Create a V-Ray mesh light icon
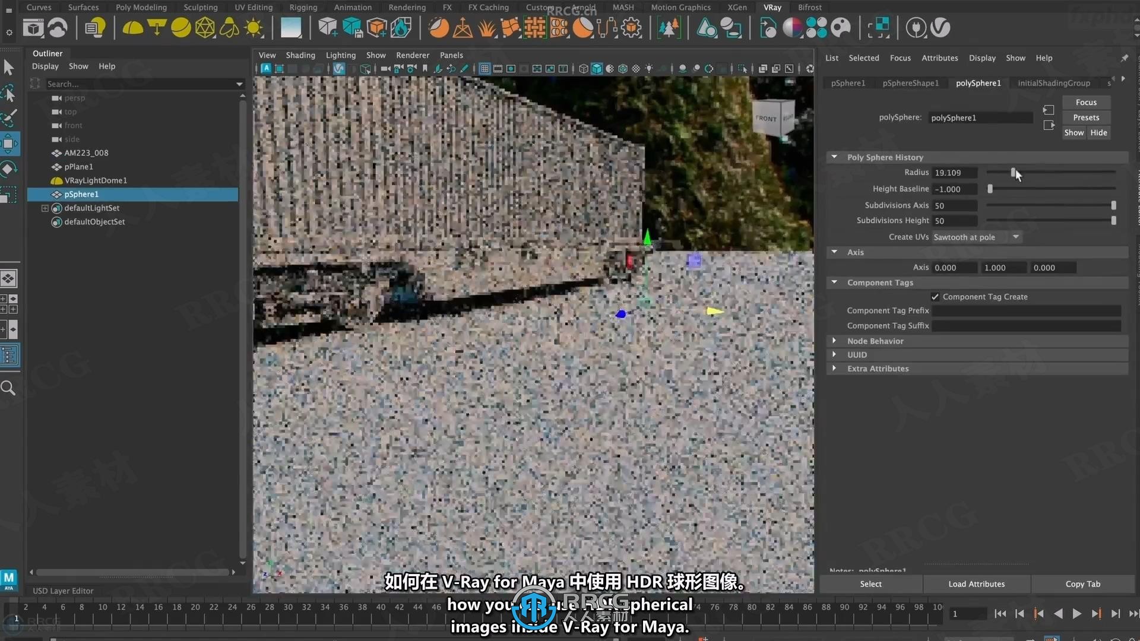Image resolution: width=1140 pixels, height=641 pixels. pos(205,28)
